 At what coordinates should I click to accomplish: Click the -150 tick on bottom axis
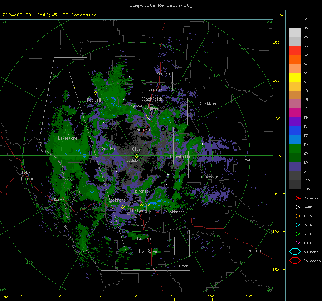click(21, 296)
